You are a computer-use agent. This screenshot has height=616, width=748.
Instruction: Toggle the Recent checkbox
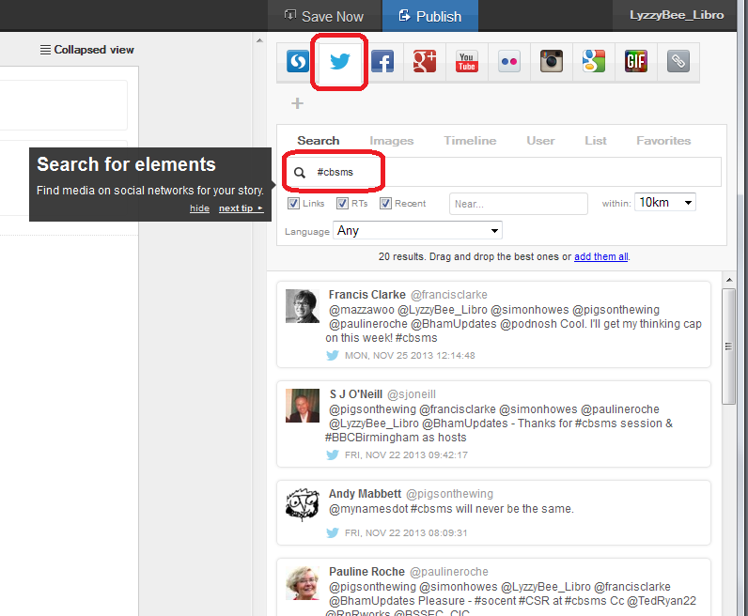tap(385, 204)
